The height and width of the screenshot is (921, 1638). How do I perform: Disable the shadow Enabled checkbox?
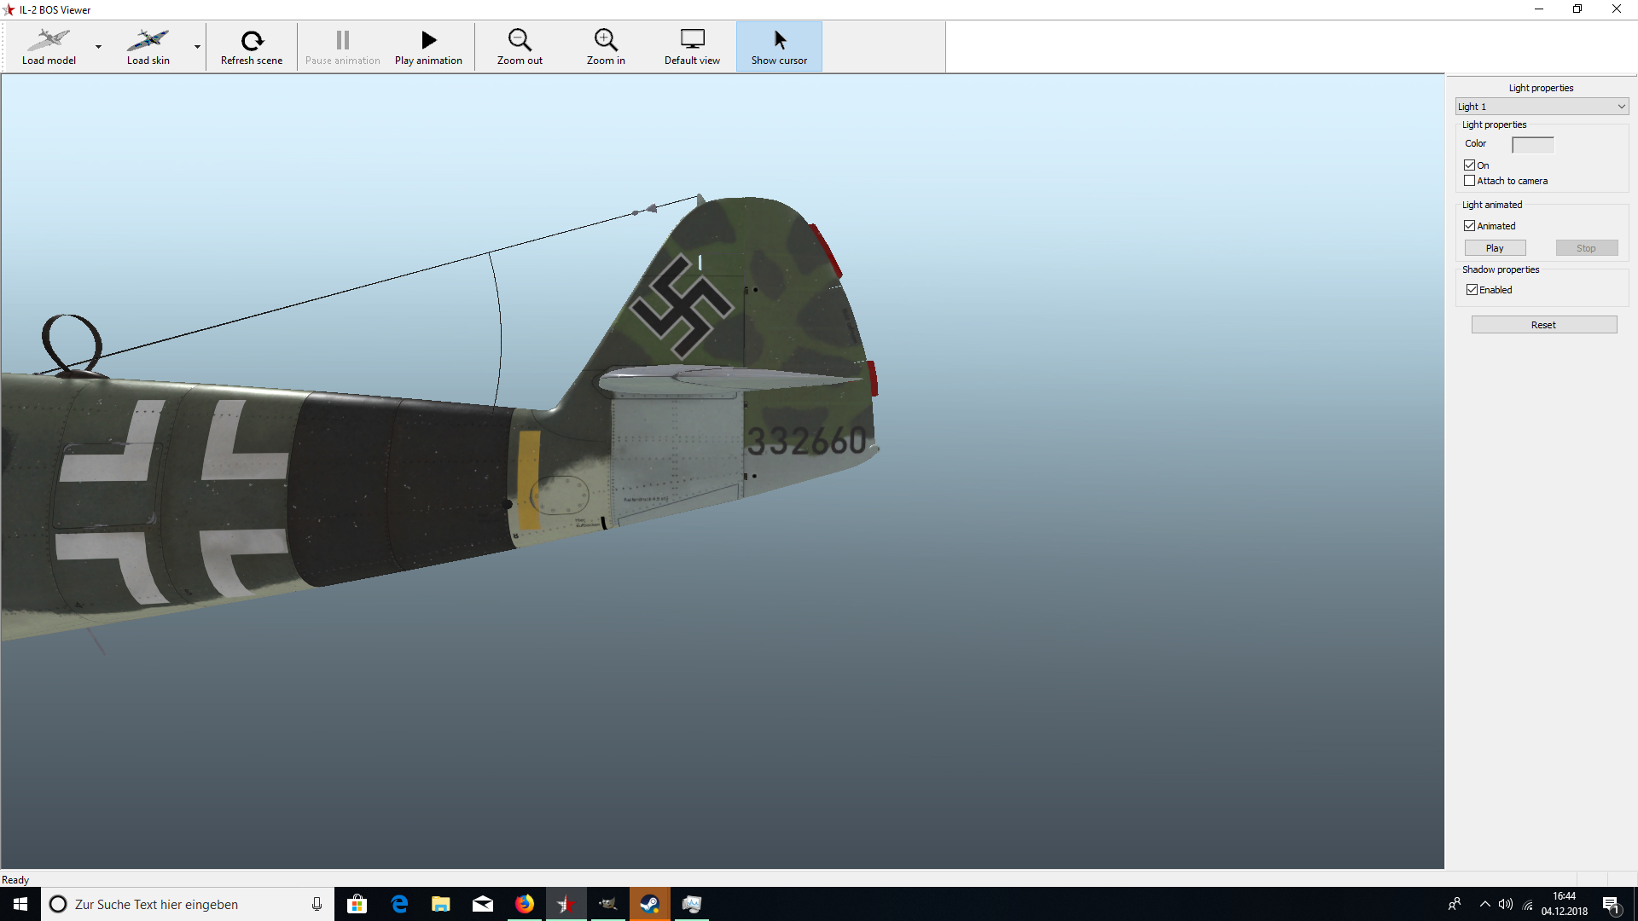click(x=1472, y=290)
